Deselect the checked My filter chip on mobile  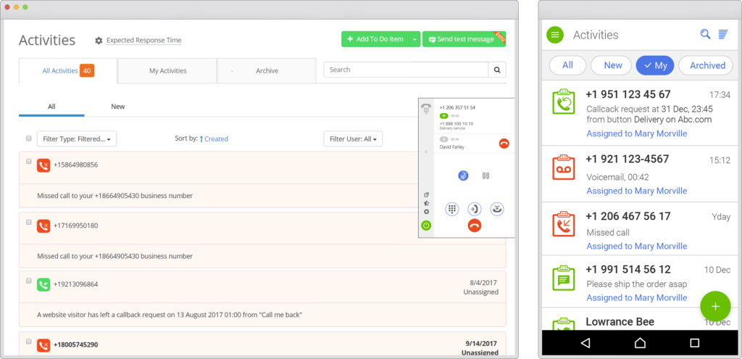click(655, 65)
